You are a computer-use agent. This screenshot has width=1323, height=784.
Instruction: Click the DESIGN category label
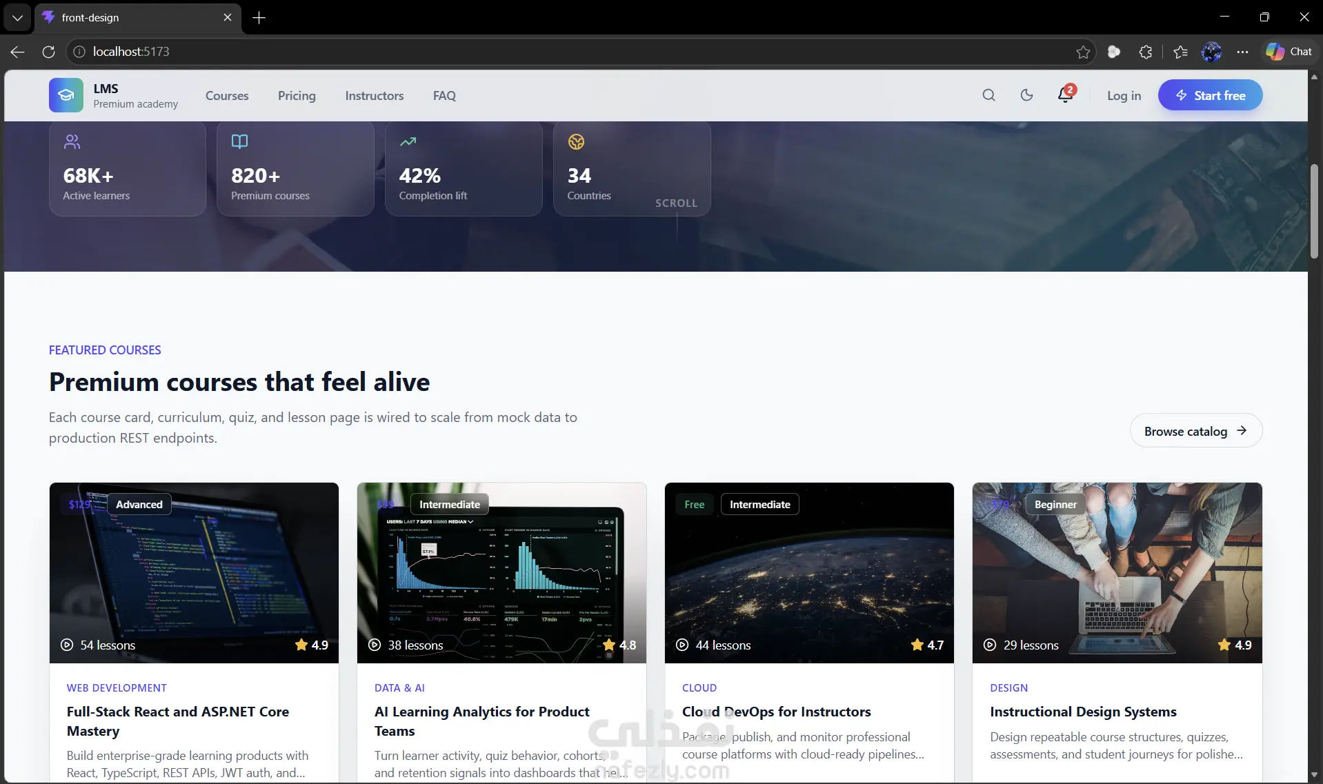[x=1008, y=688]
